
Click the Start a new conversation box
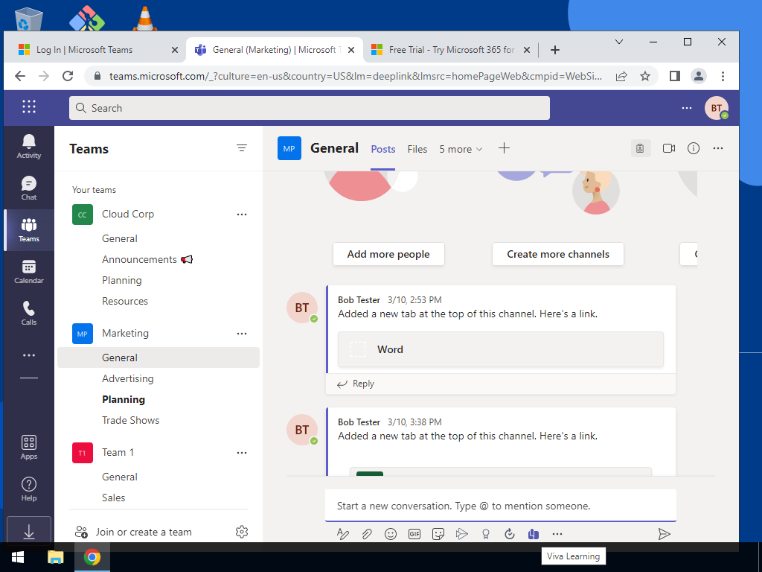(501, 506)
